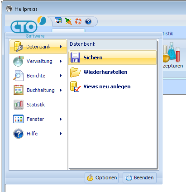Screen dimensions: 186x192
Task: Click the plug connection icon in quick toolbar
Action: 68,21
